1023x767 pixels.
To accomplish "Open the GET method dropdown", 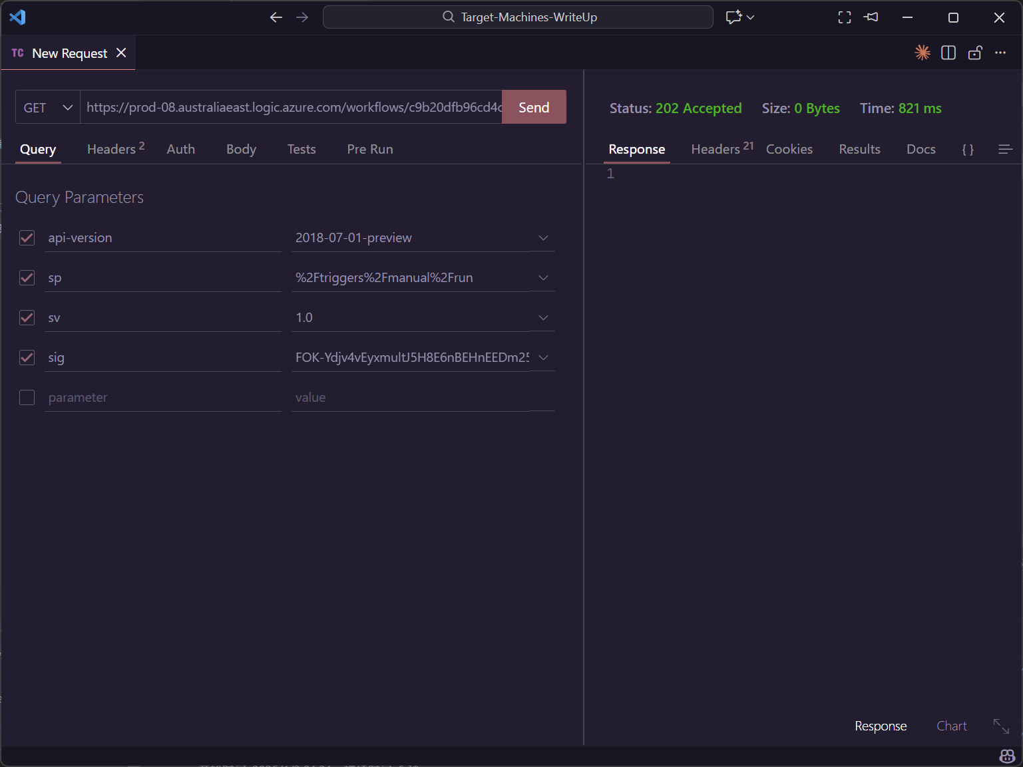I will 48,108.
